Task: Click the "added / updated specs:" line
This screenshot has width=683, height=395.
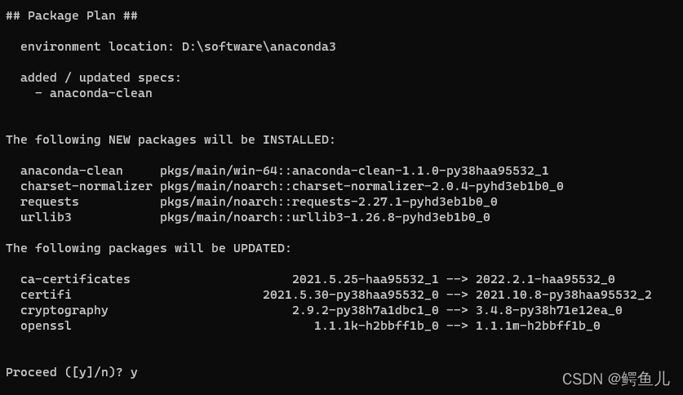Action: [x=100, y=78]
